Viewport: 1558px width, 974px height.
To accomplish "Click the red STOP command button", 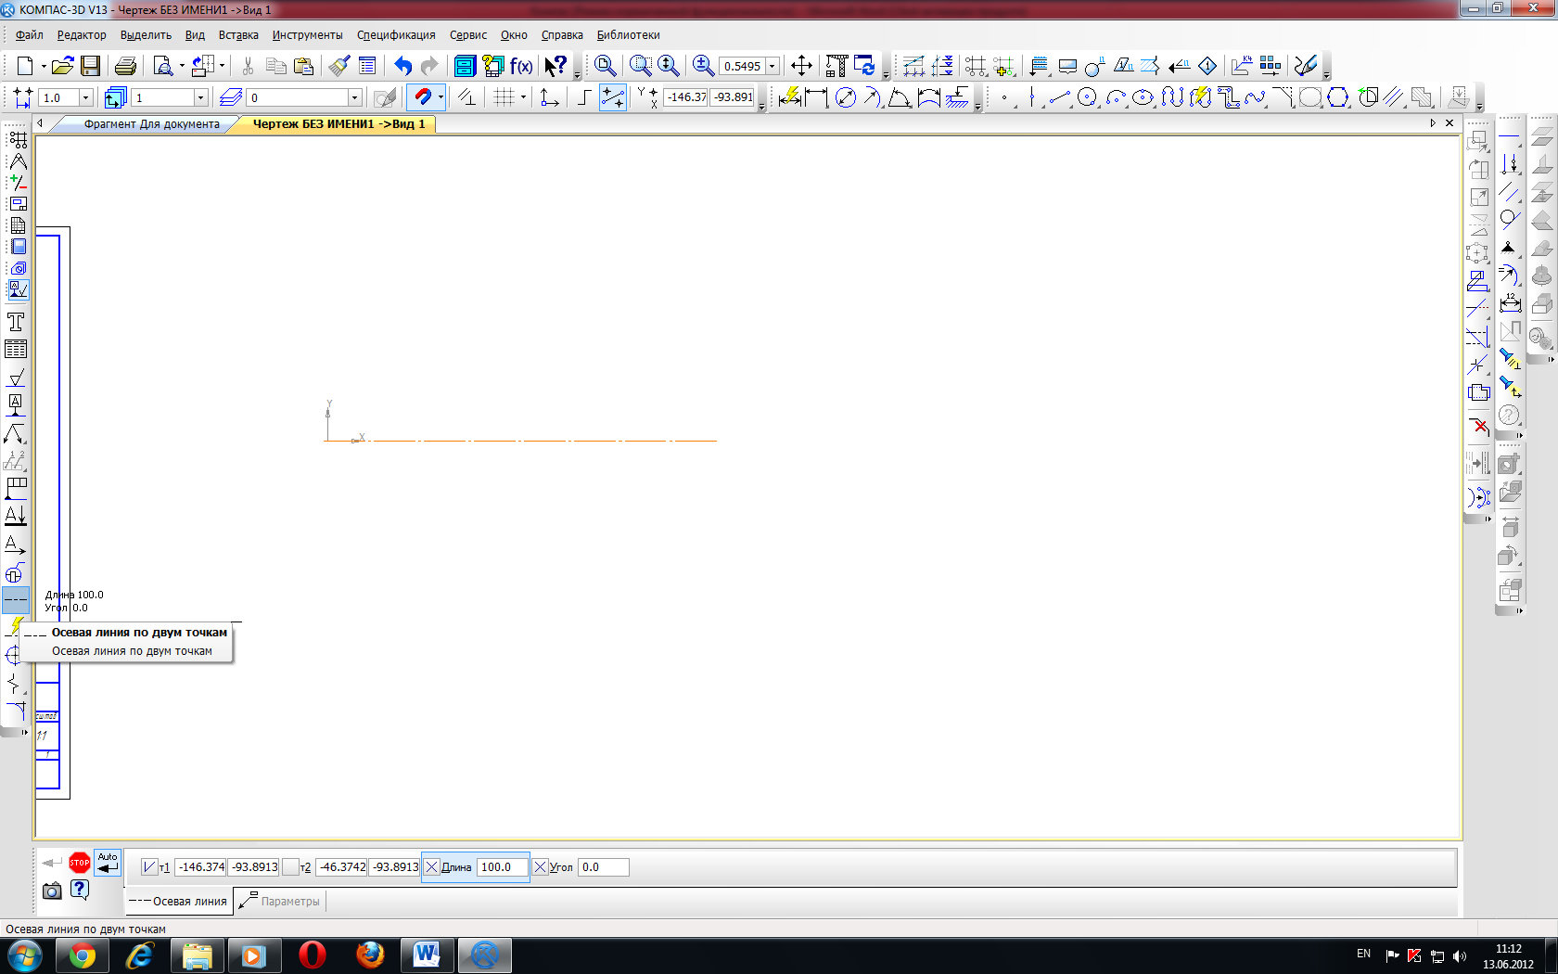I will point(80,863).
